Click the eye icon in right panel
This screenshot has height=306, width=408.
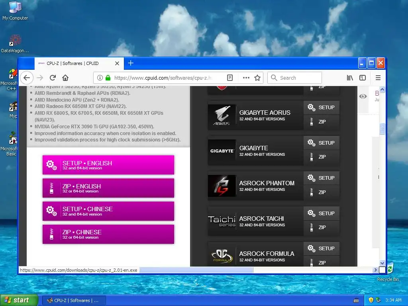point(363,96)
